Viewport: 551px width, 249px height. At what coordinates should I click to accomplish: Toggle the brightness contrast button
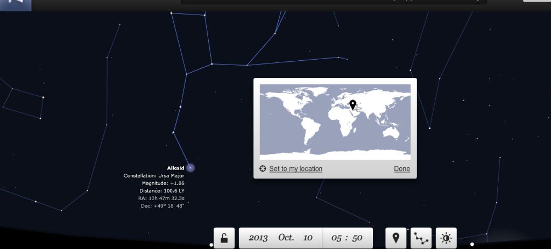click(446, 238)
